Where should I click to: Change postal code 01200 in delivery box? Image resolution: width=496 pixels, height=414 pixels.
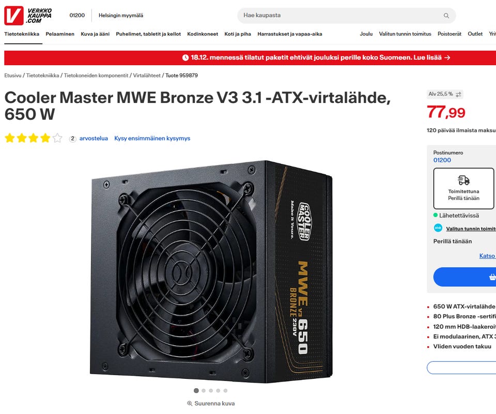(442, 160)
